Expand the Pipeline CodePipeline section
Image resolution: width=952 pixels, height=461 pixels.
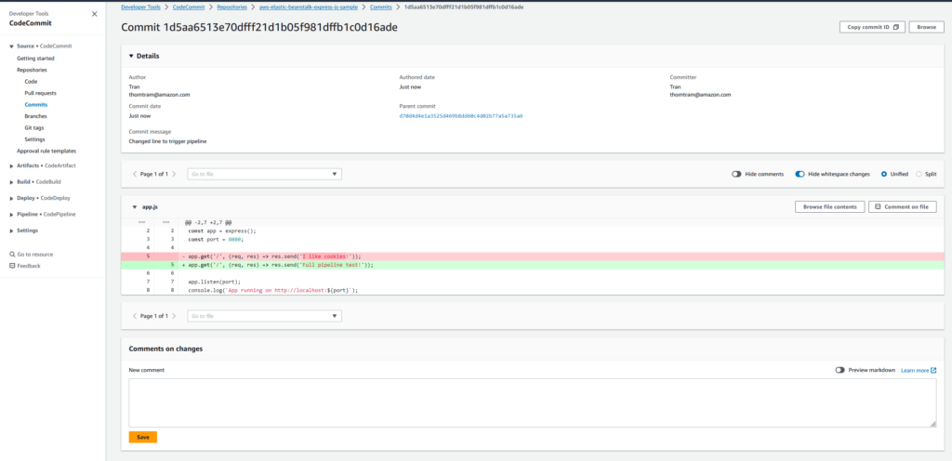pyautogui.click(x=11, y=214)
